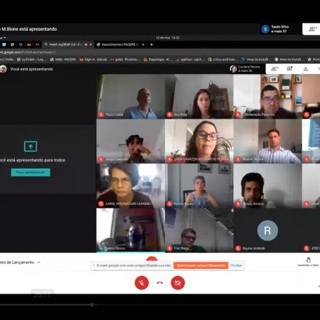Click muted mic icon on Ana Rosa tile
Image resolution: width=320 pixels, height=320 pixels.
coord(169,114)
